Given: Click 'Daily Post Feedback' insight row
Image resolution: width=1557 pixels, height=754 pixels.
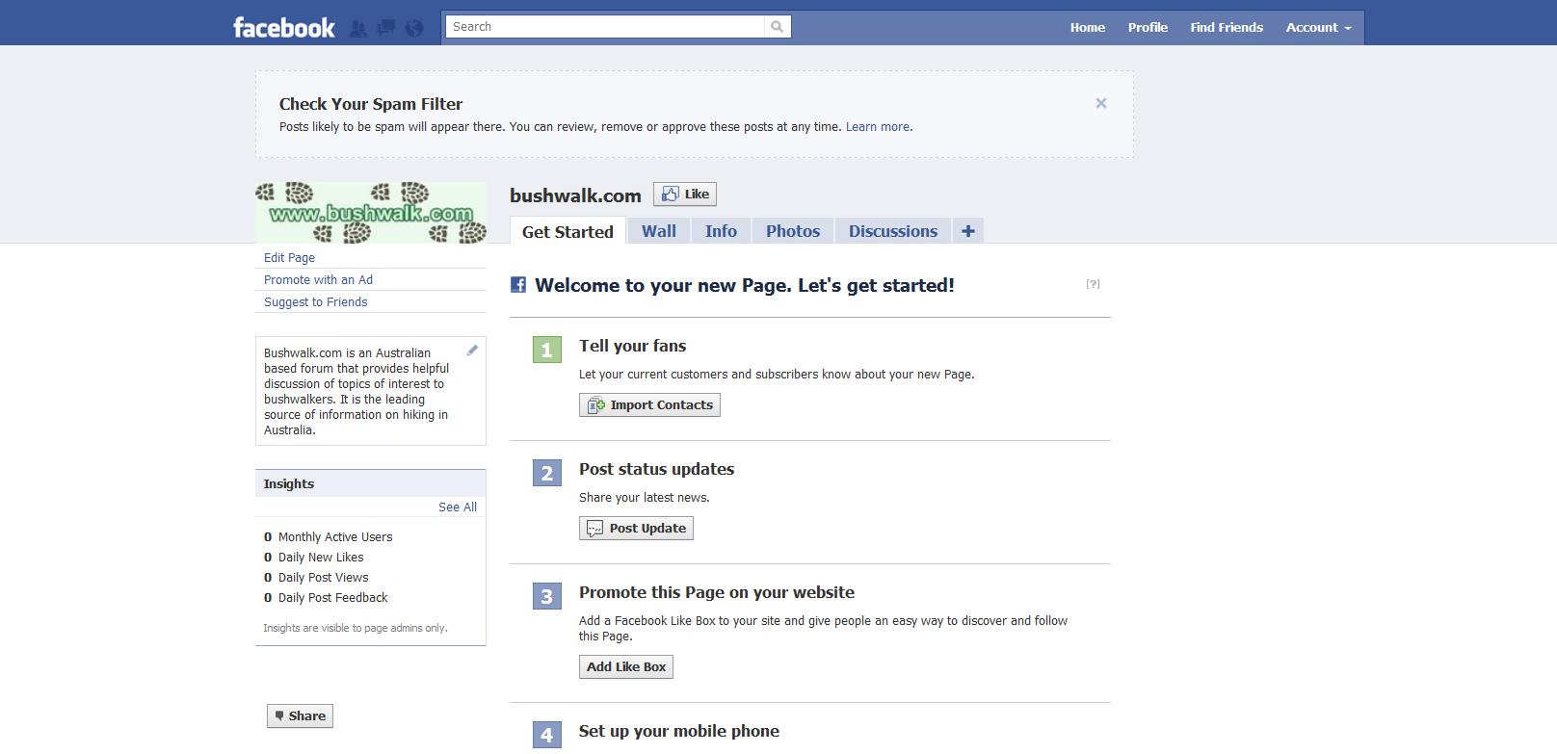Looking at the screenshot, I should [x=326, y=597].
